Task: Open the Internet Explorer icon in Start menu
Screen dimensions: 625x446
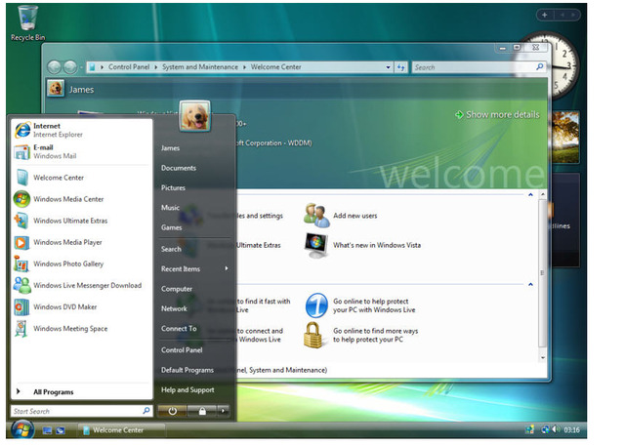Action: click(x=22, y=130)
